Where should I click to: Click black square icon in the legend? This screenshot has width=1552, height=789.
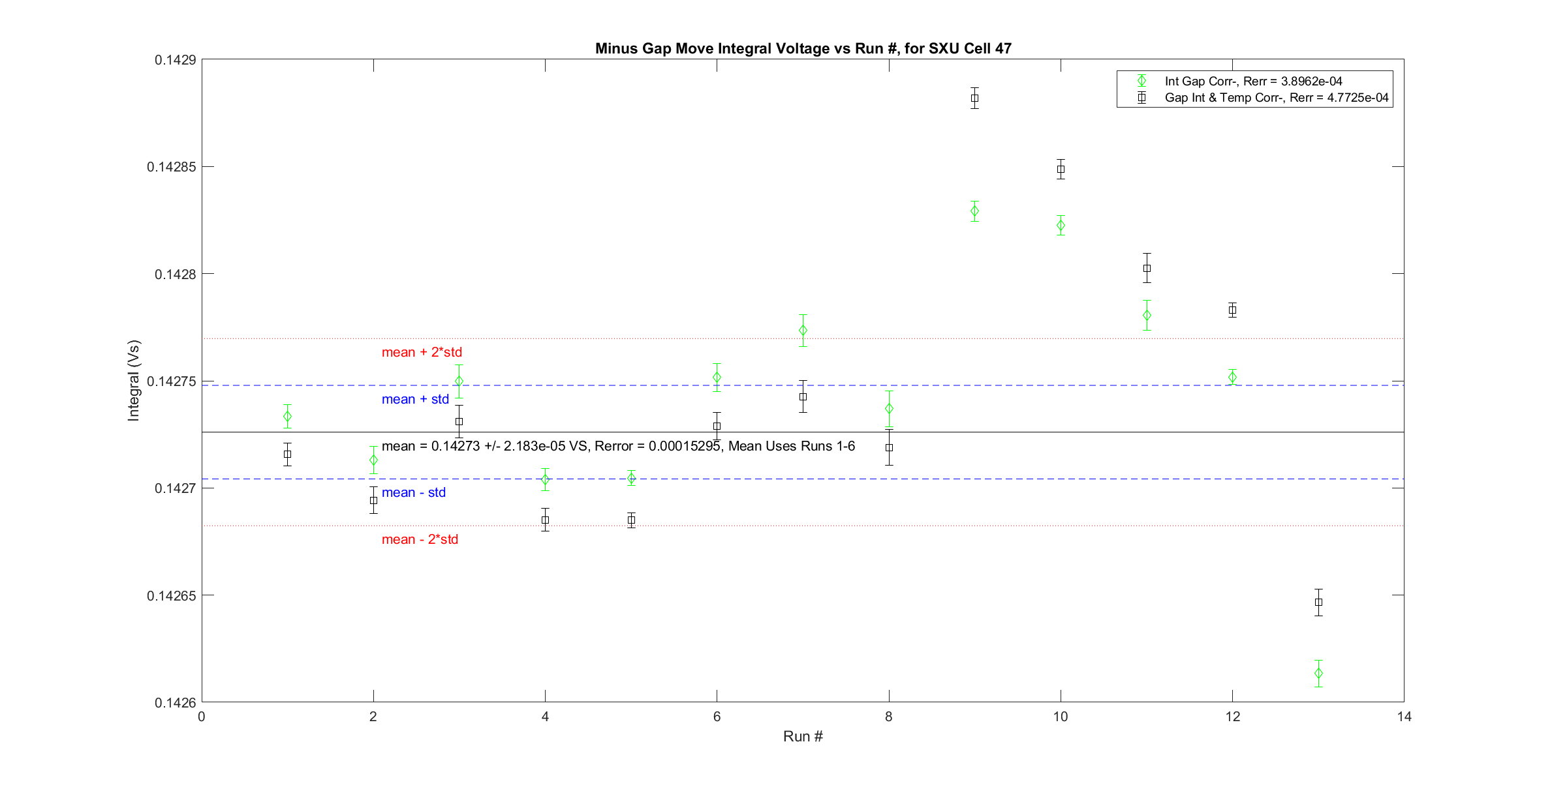(x=1141, y=98)
